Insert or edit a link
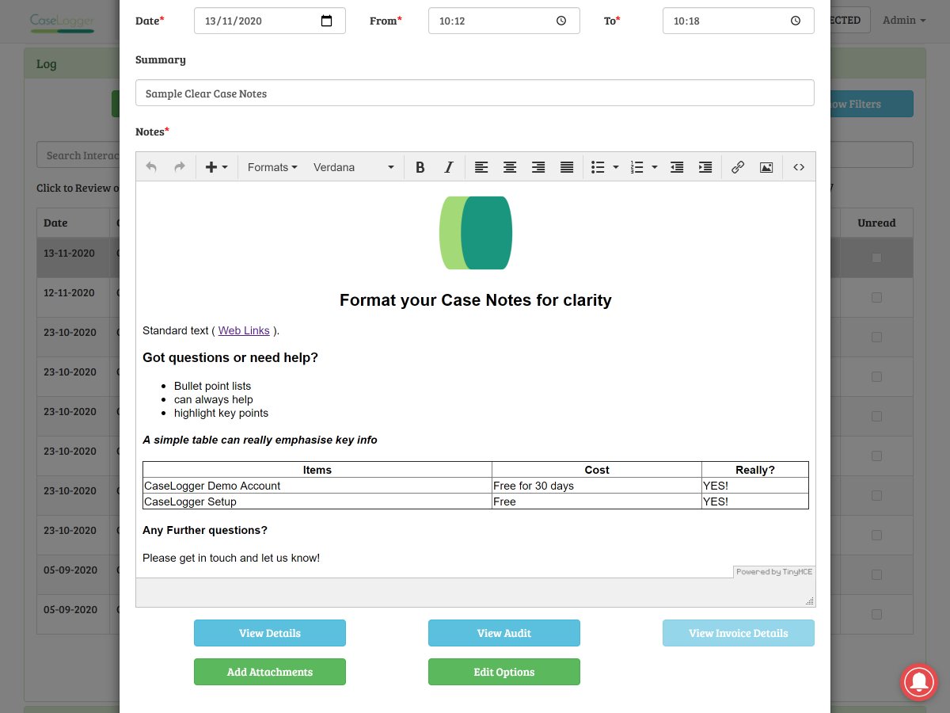This screenshot has width=950, height=713. pyautogui.click(x=738, y=167)
